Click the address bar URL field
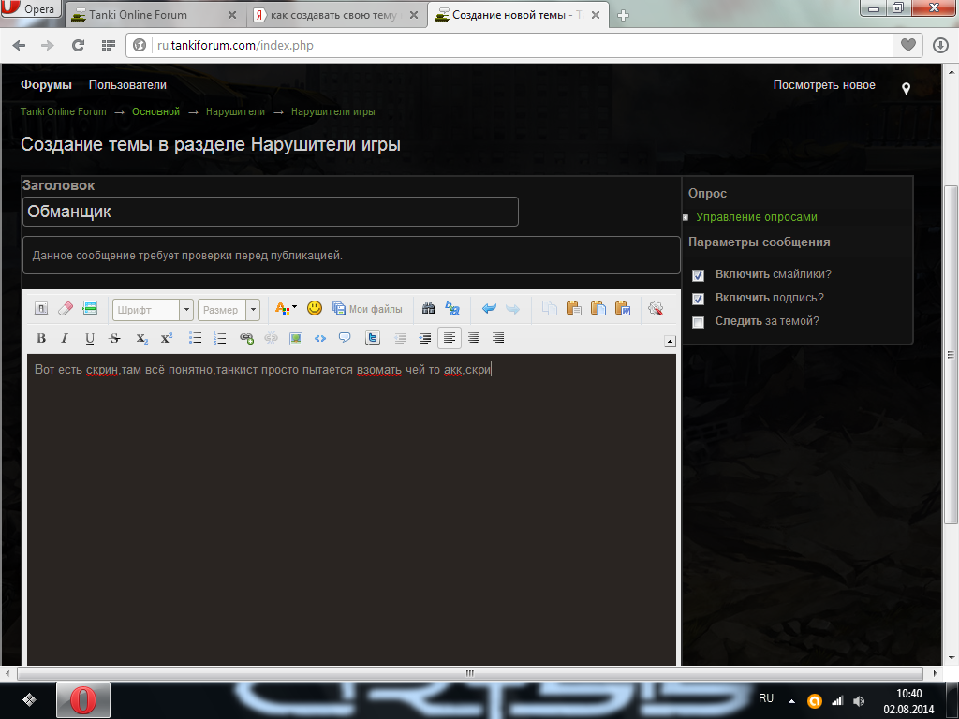Image resolution: width=959 pixels, height=719 pixels. pos(510,45)
